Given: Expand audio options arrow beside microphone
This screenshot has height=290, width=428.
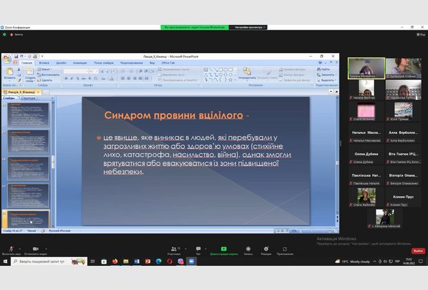Looking at the screenshot, I should point(19,248).
